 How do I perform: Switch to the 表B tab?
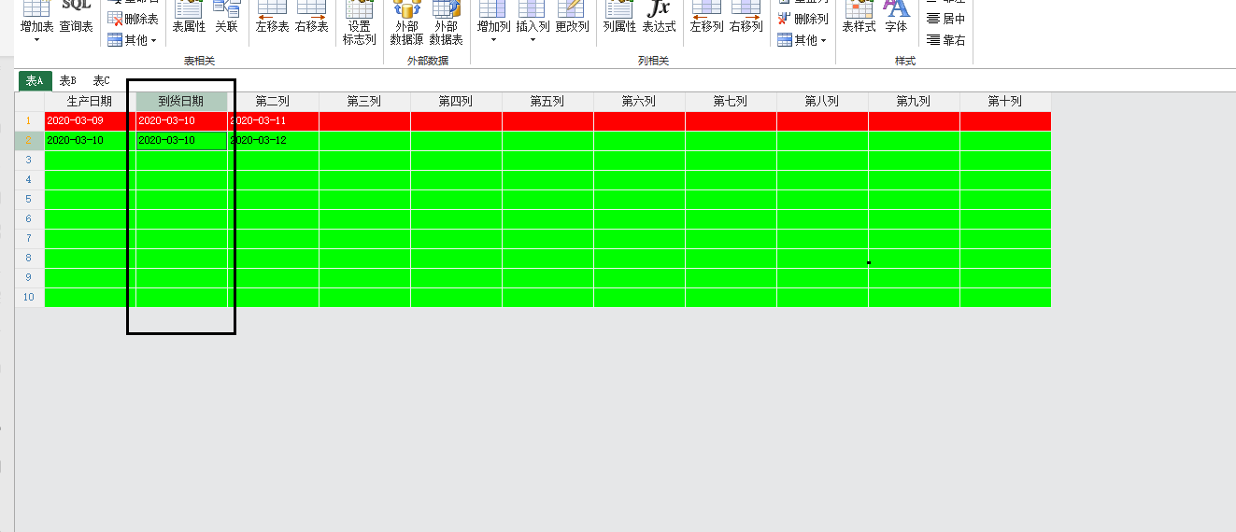click(68, 81)
